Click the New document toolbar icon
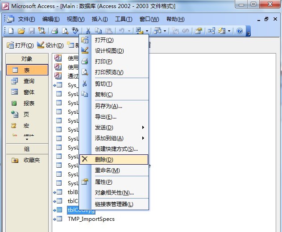This screenshot has width=282, height=232. point(11,31)
